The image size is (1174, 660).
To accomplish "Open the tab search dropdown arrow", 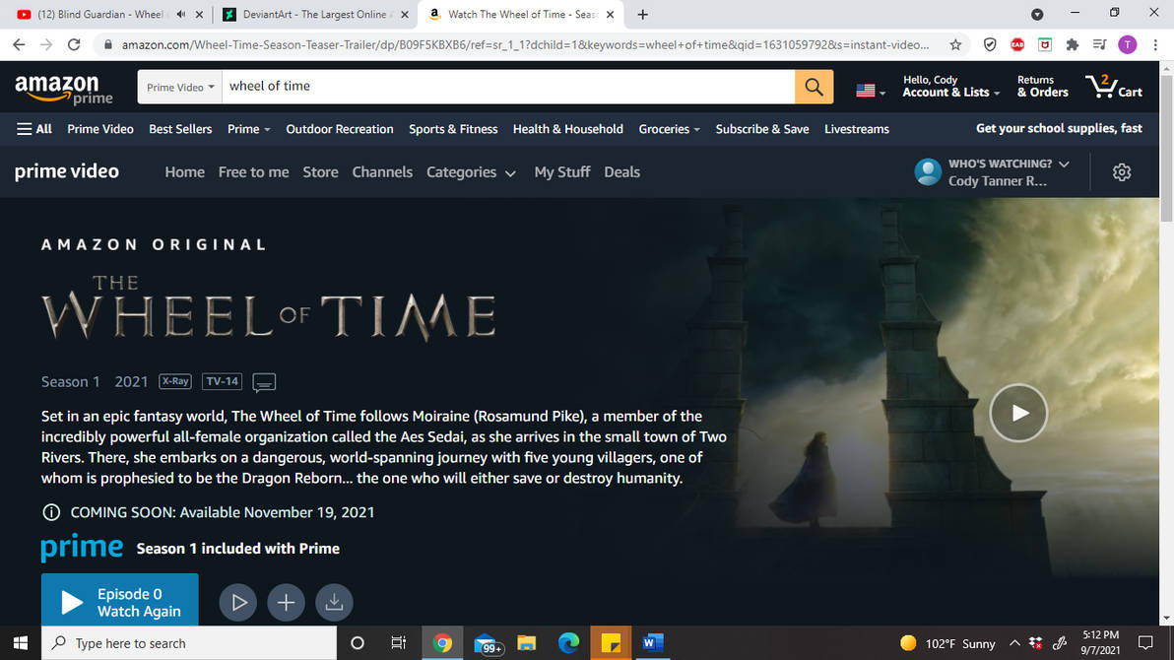I will click(x=1037, y=14).
